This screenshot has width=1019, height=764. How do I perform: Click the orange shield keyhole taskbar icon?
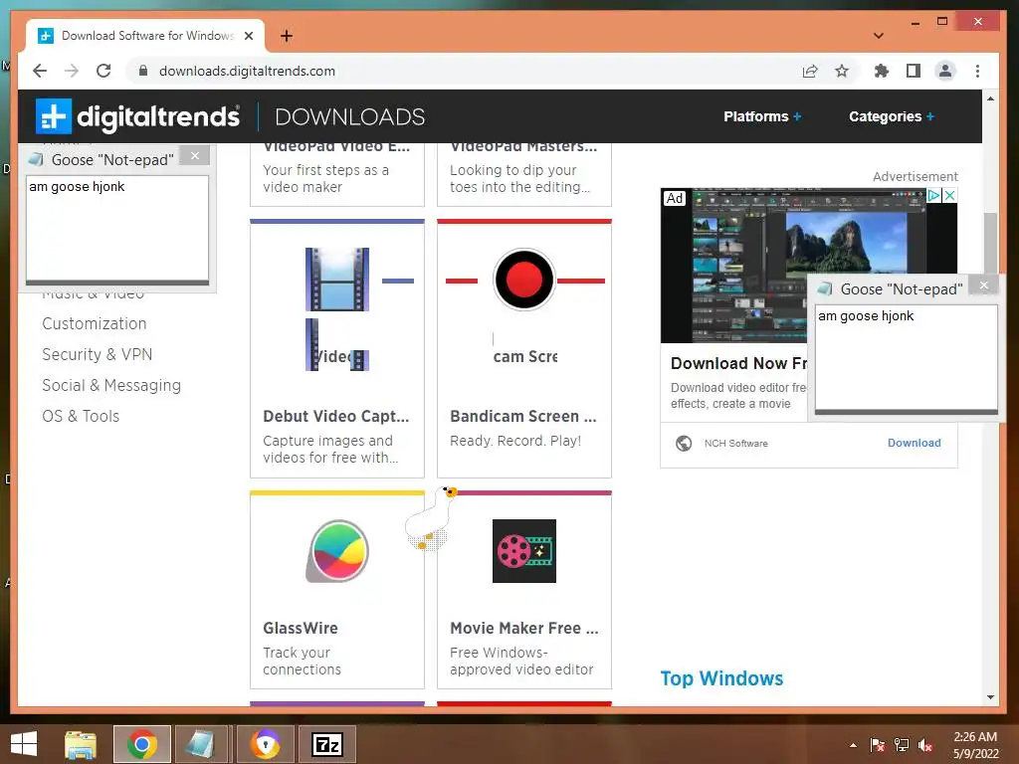[265, 744]
